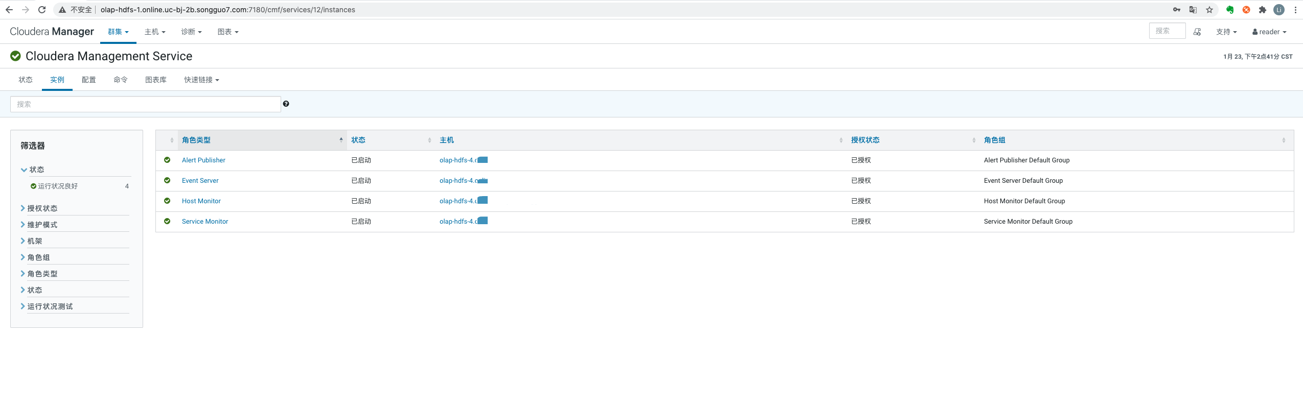The width and height of the screenshot is (1303, 407).
Task: Open 命令 commands tab
Action: click(x=121, y=80)
